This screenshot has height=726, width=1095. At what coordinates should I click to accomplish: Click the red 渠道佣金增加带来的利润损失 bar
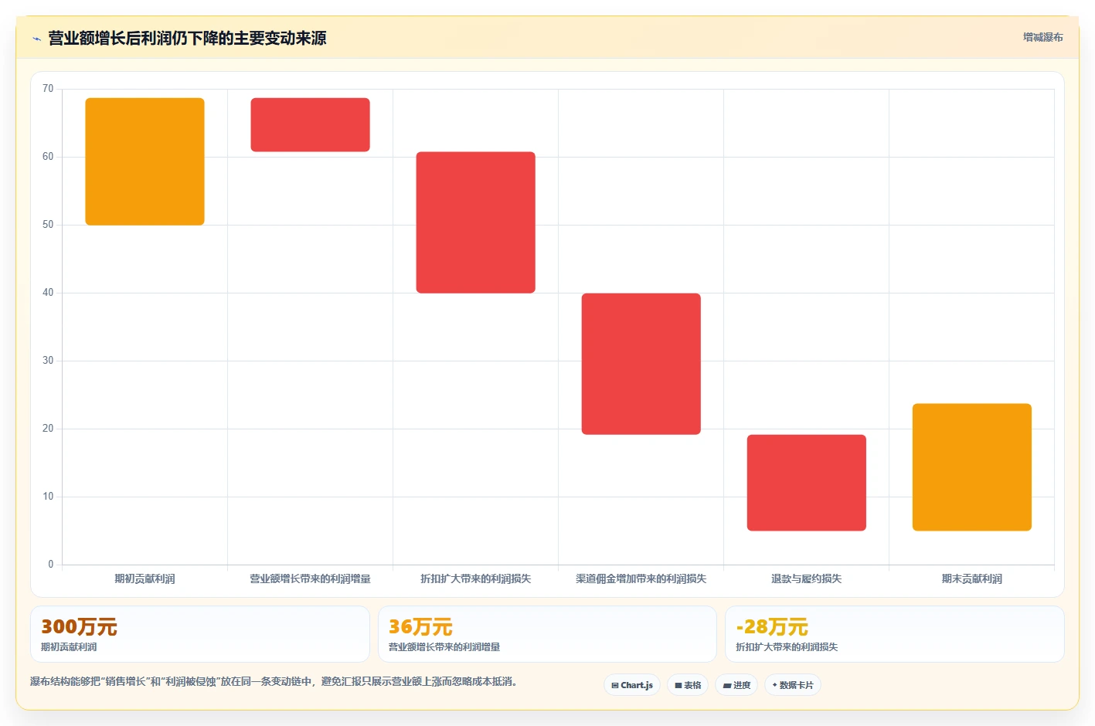(641, 364)
